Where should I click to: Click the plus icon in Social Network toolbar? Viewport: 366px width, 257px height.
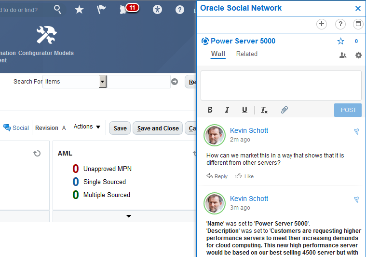tap(322, 24)
